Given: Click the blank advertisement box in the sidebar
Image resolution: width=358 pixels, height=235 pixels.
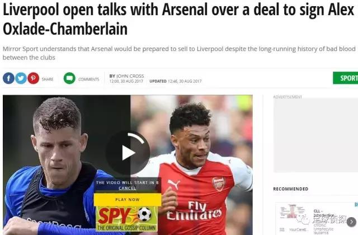Looking at the screenshot, I should [315, 135].
